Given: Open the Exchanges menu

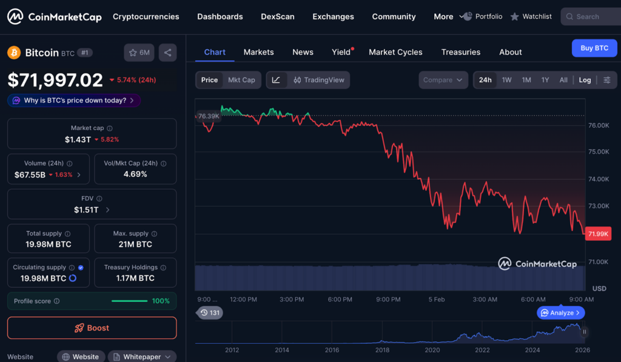Looking at the screenshot, I should pos(333,16).
